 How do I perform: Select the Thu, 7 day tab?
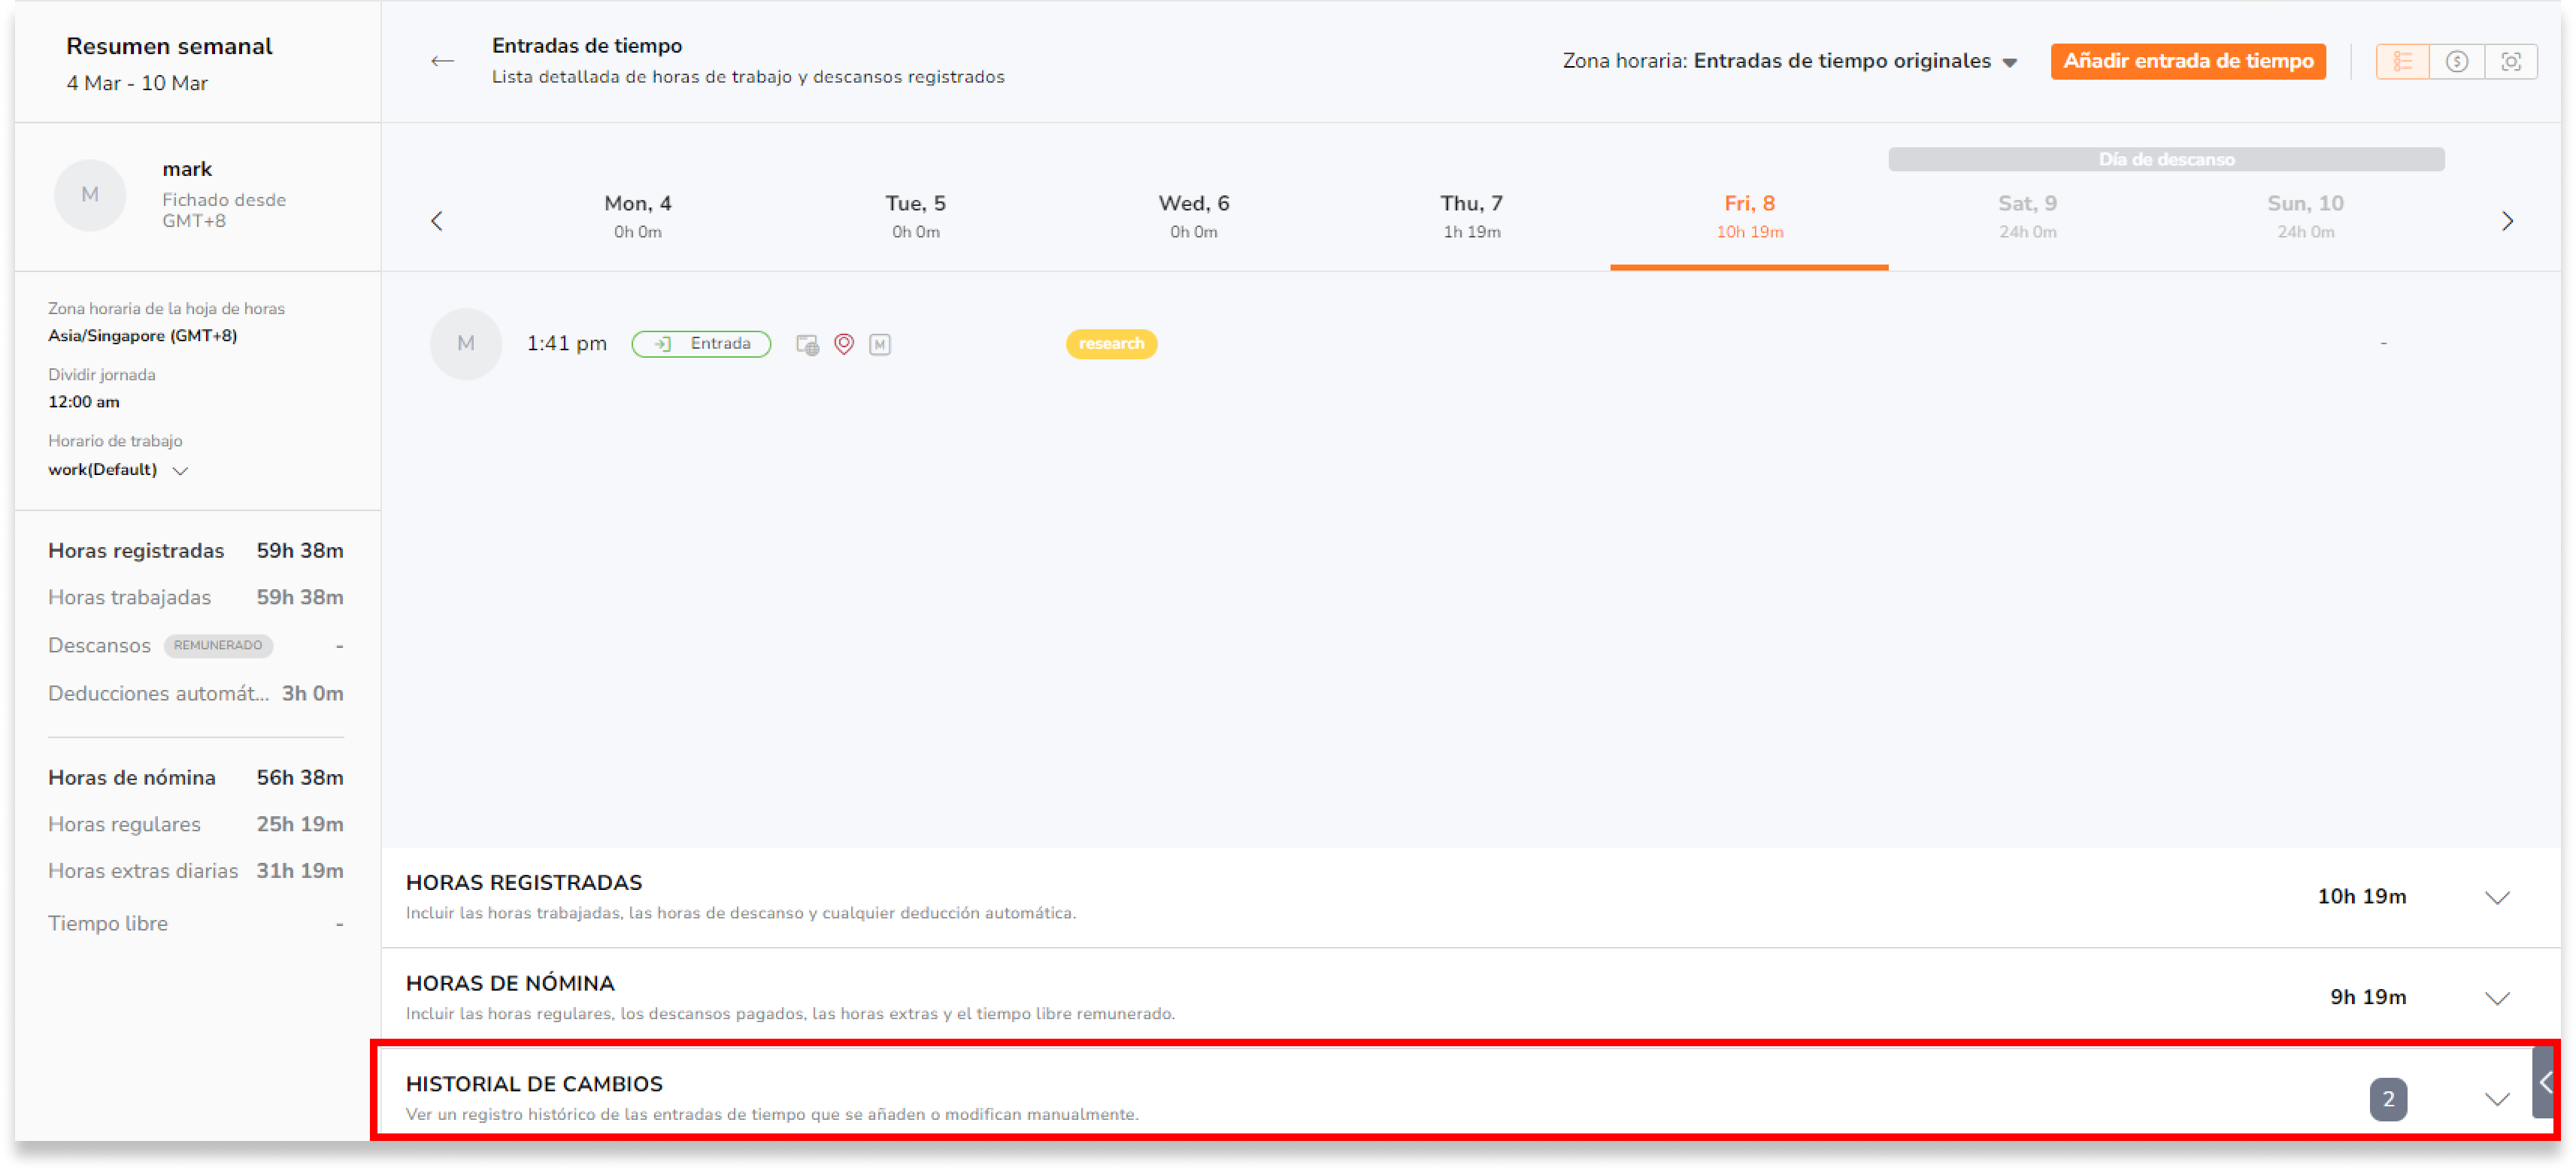point(1471,216)
